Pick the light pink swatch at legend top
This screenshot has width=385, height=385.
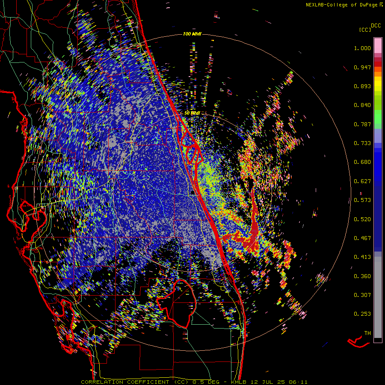click(378, 45)
